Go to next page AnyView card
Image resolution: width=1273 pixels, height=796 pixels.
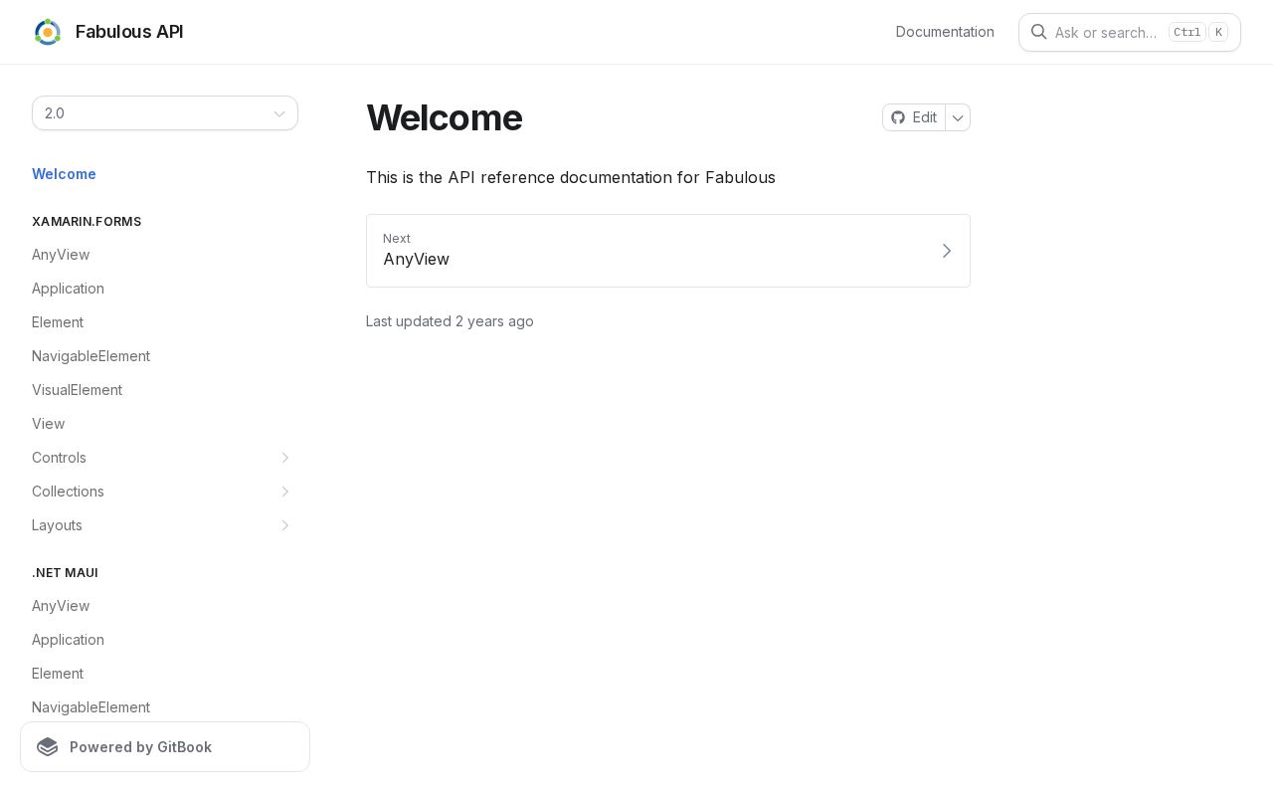(x=667, y=251)
